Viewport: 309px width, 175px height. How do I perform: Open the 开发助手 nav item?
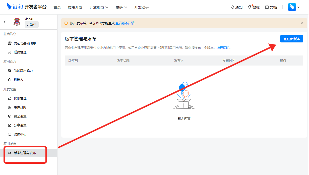[142, 7]
